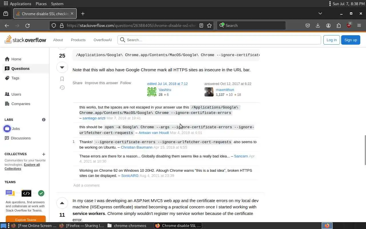Bookmark this page with the star icon
Viewport: 366px width, 229px height.
(209, 25)
